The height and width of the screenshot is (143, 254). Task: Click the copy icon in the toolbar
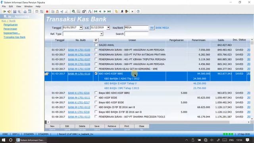point(53,12)
